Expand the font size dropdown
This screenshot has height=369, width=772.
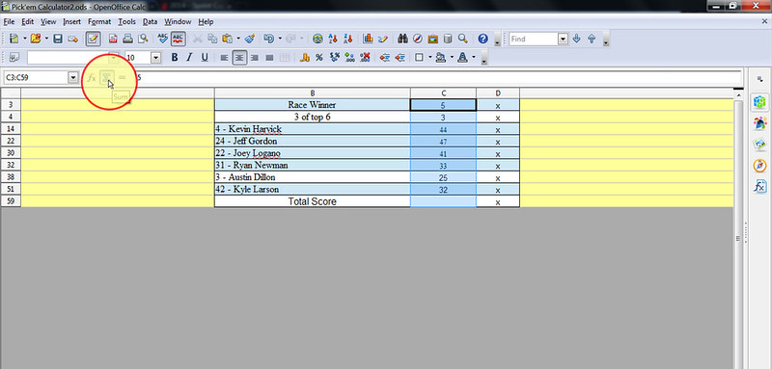coord(156,58)
